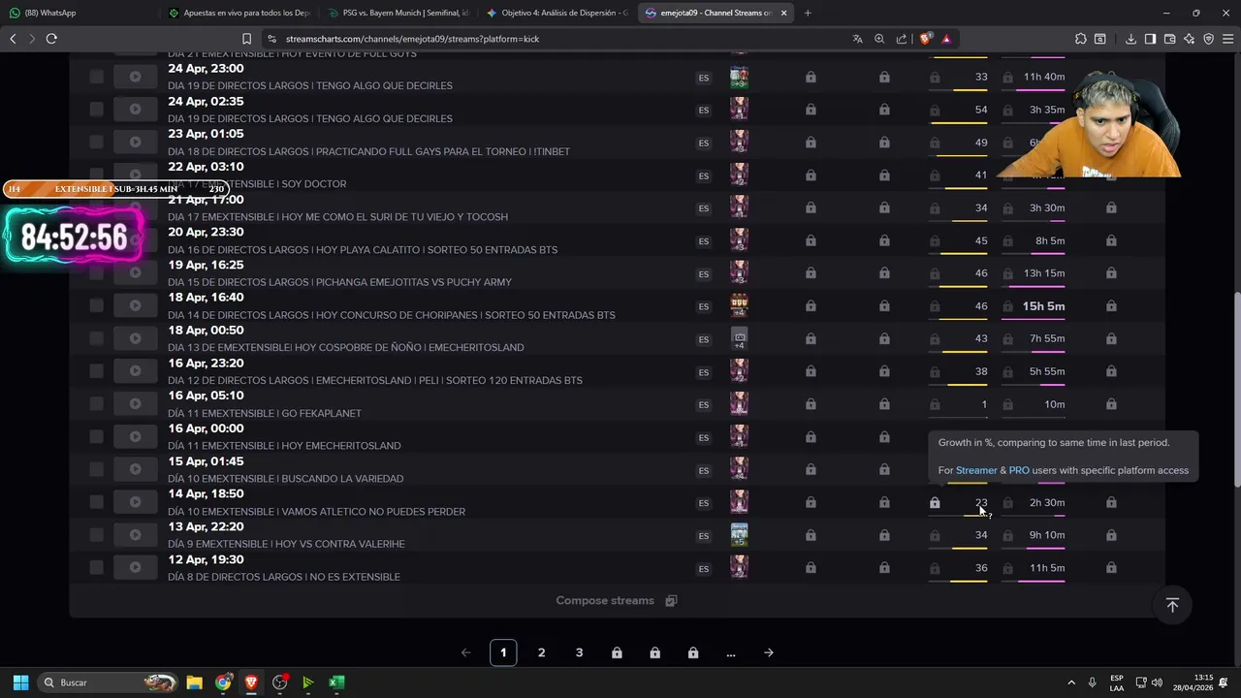Image resolution: width=1241 pixels, height=698 pixels.
Task: Open Brave Wallet icon in toolbar
Action: point(1169,39)
